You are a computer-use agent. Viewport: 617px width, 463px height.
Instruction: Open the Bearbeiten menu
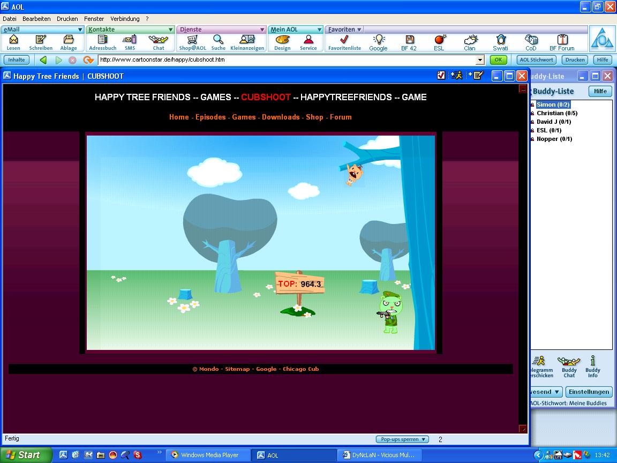[36, 19]
